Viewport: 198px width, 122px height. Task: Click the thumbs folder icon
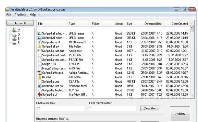point(39,77)
